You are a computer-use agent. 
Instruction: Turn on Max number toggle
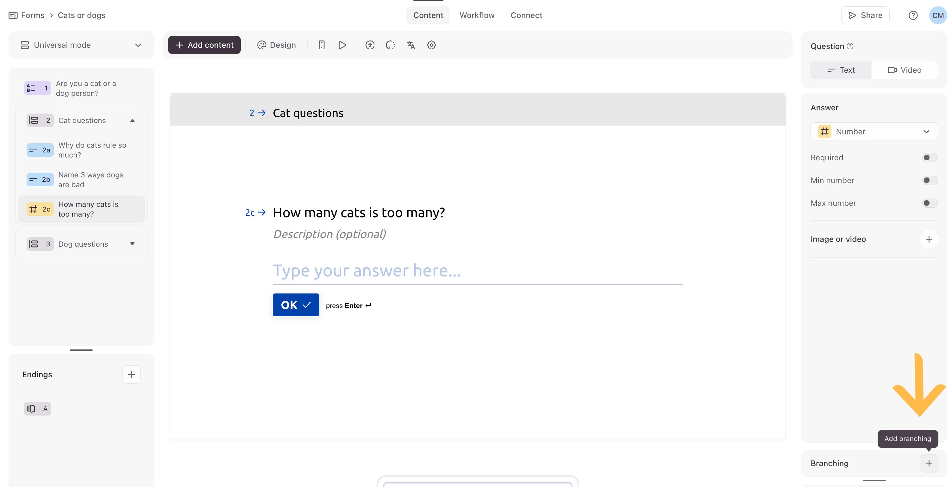pyautogui.click(x=929, y=203)
